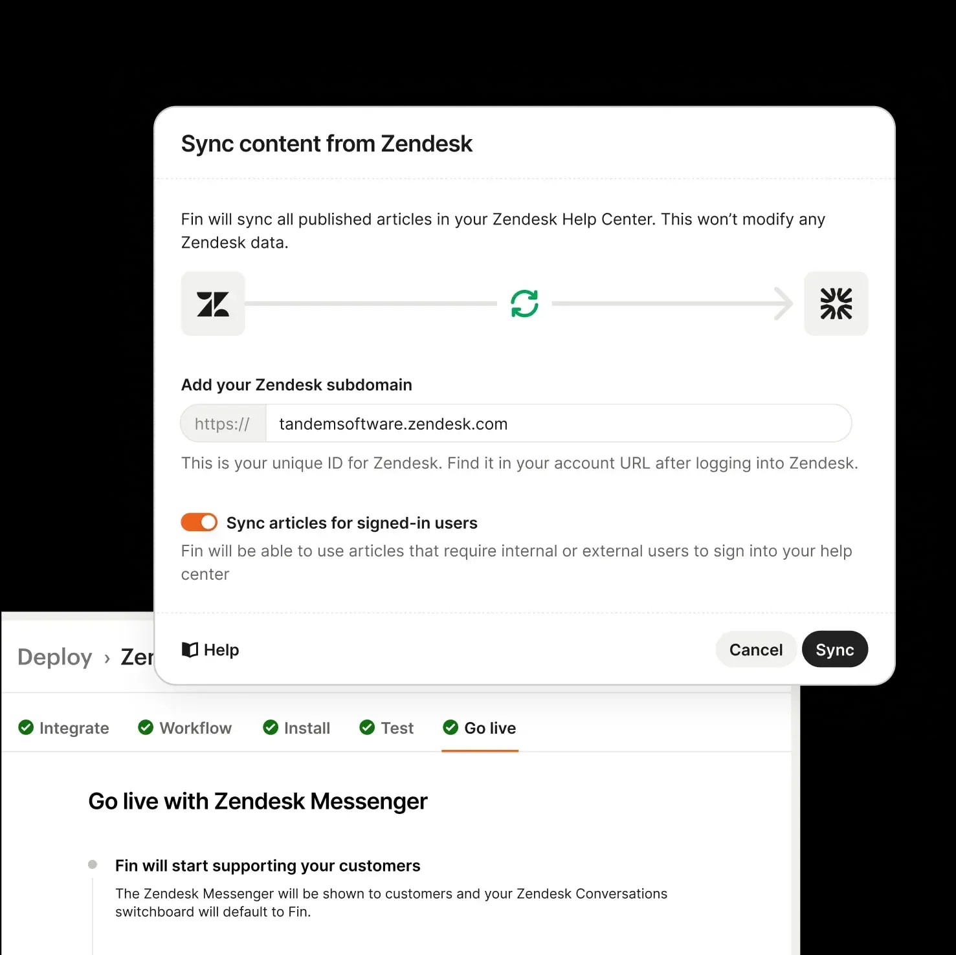Viewport: 956px width, 955px height.
Task: Click the Install green checkmark icon
Action: pyautogui.click(x=271, y=728)
